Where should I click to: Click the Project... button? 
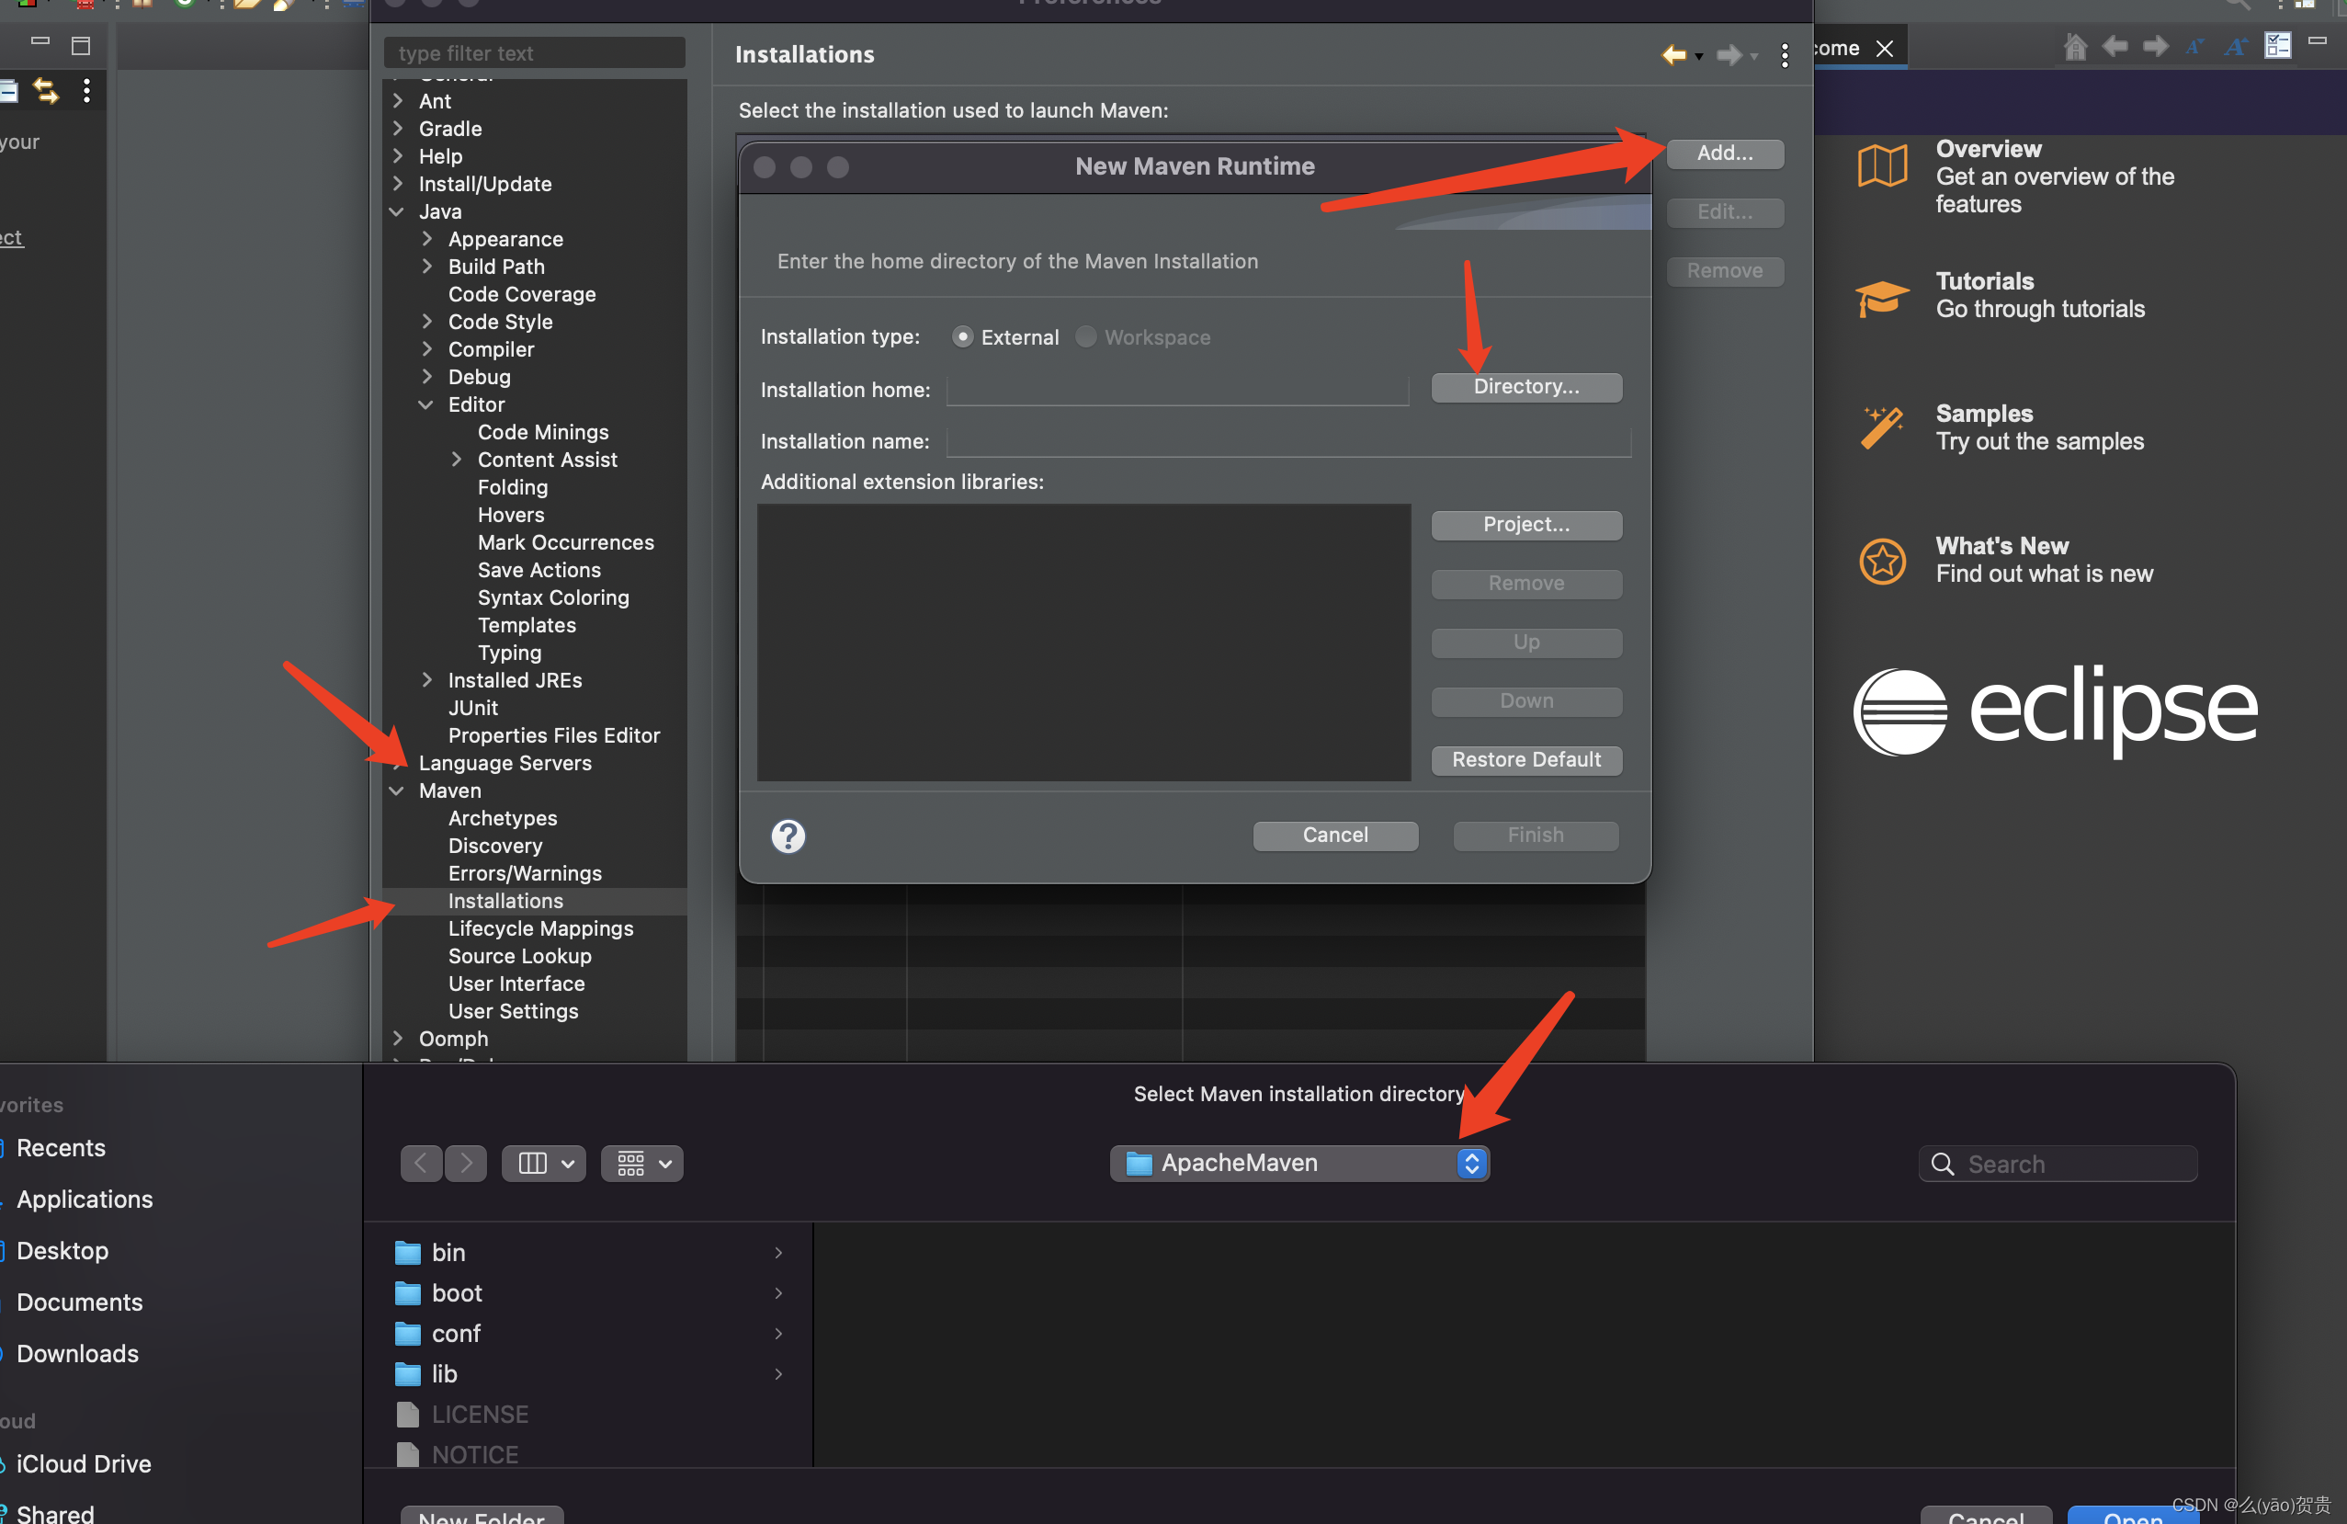(x=1525, y=525)
